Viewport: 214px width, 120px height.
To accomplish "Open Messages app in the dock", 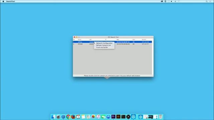I will pyautogui.click(x=103, y=117).
